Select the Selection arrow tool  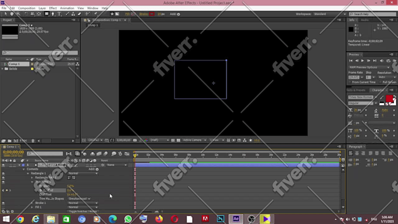click(x=6, y=14)
